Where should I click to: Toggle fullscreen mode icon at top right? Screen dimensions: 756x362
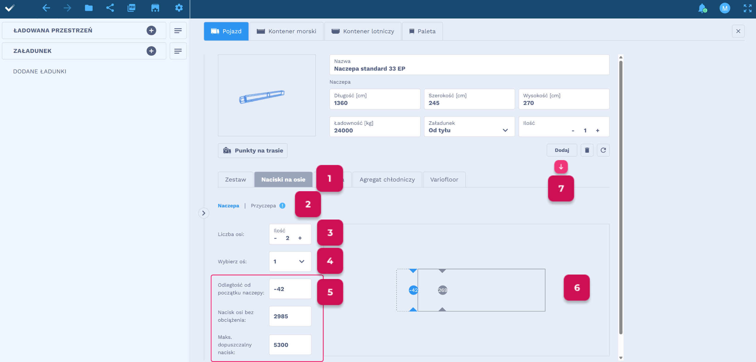click(747, 8)
